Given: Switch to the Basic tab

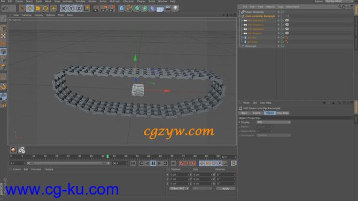Looking at the screenshot, I should 244,113.
